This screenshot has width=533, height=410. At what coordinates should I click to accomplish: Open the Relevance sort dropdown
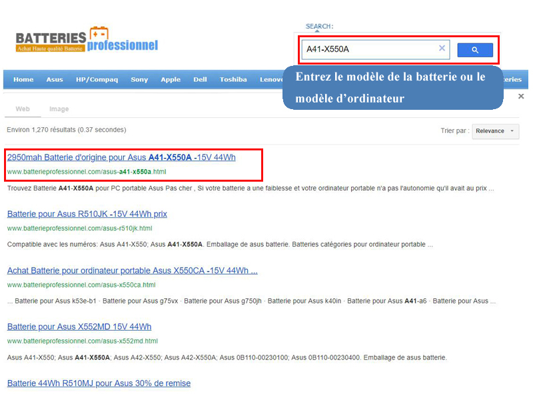(x=495, y=131)
